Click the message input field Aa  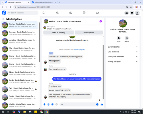click(x=78, y=105)
